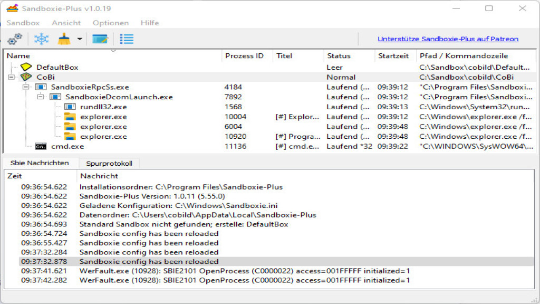540x304 pixels.
Task: Click the blue list icon in toolbar
Action: point(127,39)
